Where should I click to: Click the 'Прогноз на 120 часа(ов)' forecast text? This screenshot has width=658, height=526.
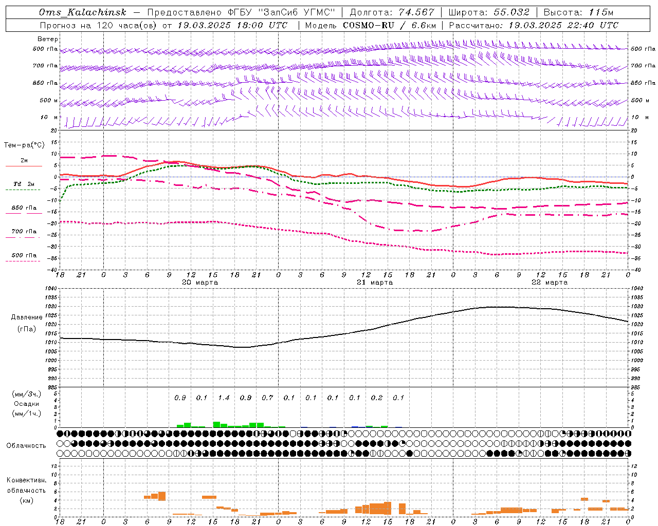[x=99, y=25]
